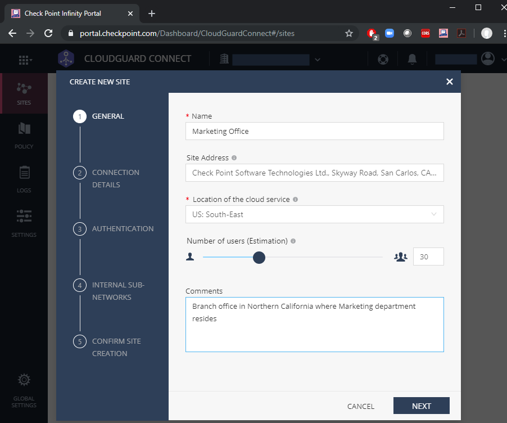The height and width of the screenshot is (423, 507).
Task: Open the application grid launcher
Action: point(24,59)
